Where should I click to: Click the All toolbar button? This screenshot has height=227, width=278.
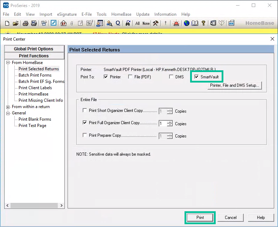[x=137, y=23]
